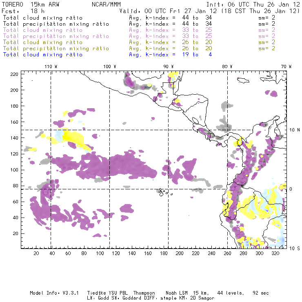Viewport: 302px width, 302px height.
Task: Click the '220' value on vertical axis
Action: 14,74
